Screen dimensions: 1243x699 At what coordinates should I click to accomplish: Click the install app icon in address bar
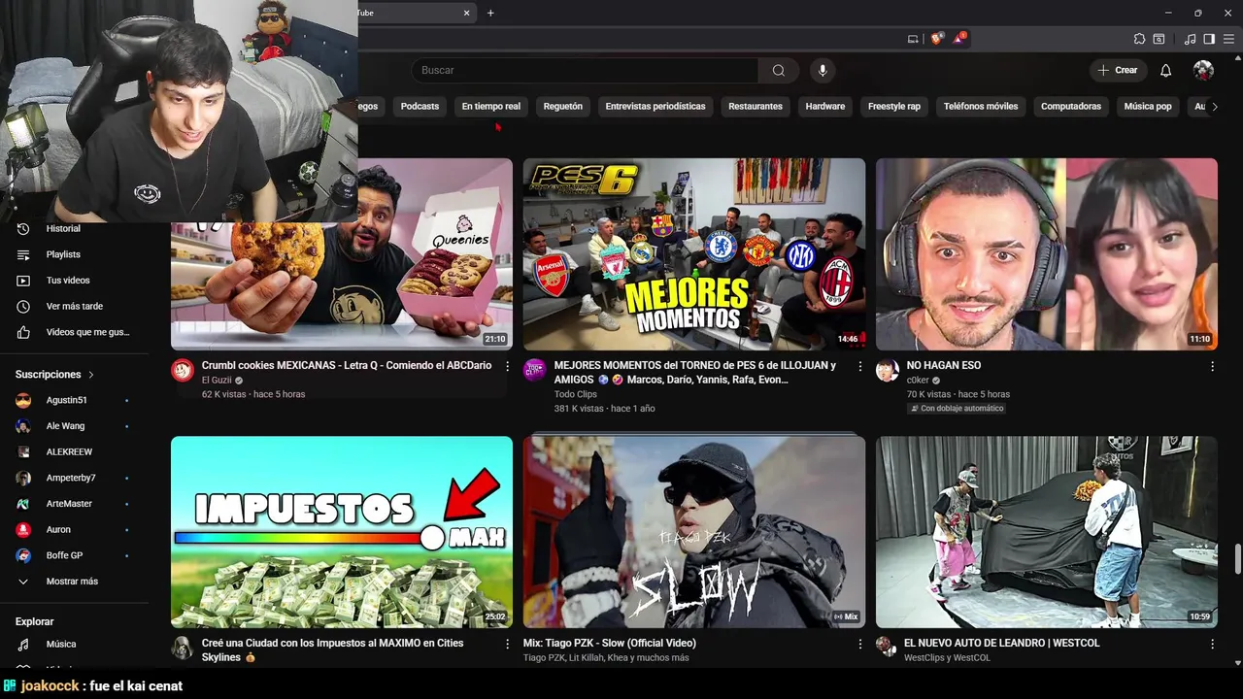[x=913, y=39]
